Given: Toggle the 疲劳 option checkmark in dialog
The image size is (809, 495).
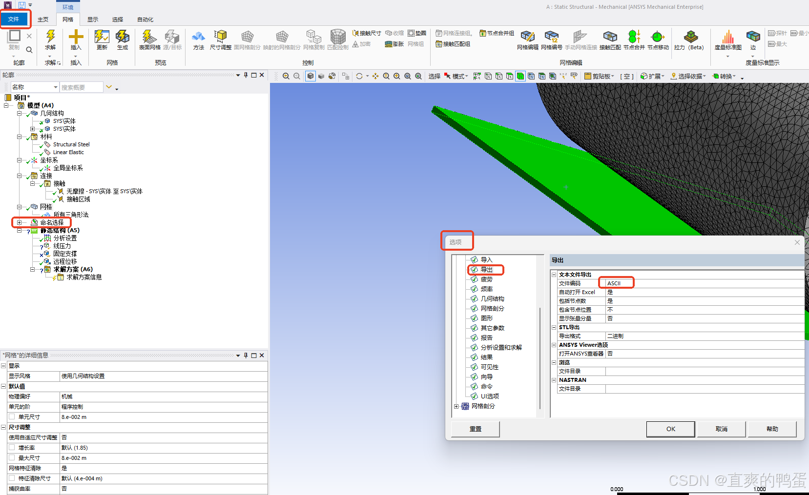Looking at the screenshot, I should coord(474,279).
